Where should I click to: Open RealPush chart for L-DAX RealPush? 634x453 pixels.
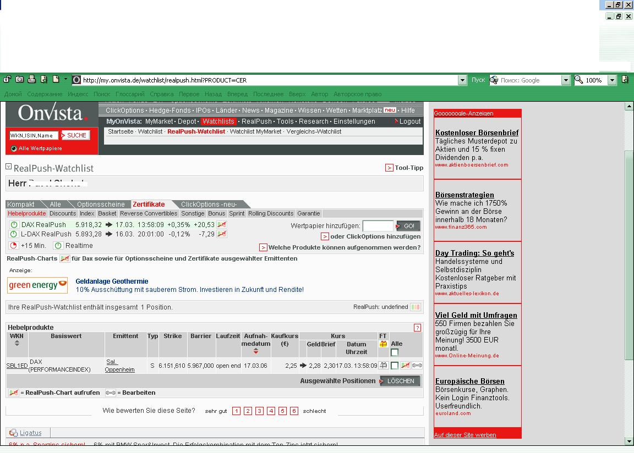[222, 234]
